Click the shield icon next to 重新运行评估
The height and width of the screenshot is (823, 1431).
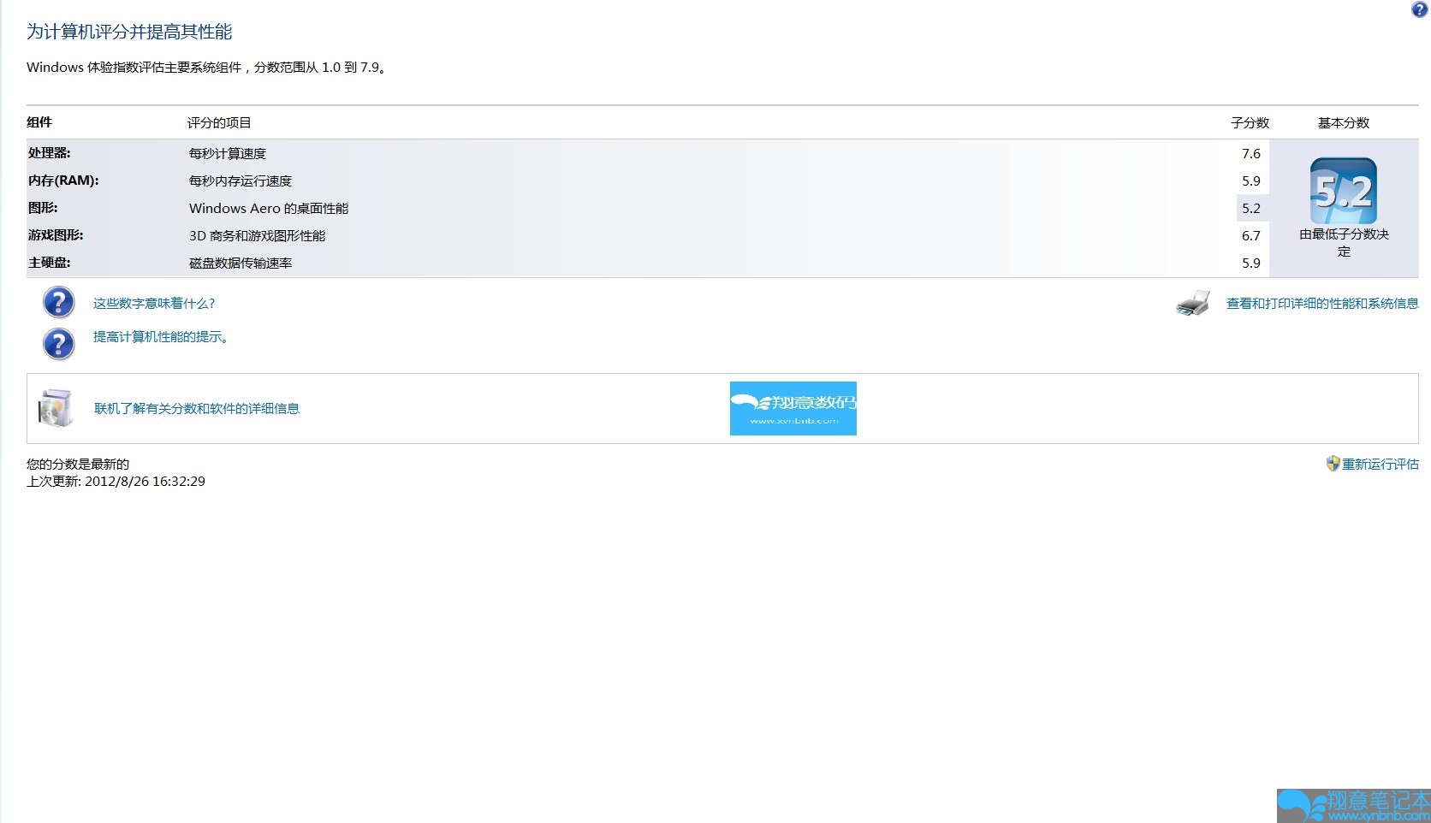coord(1333,464)
